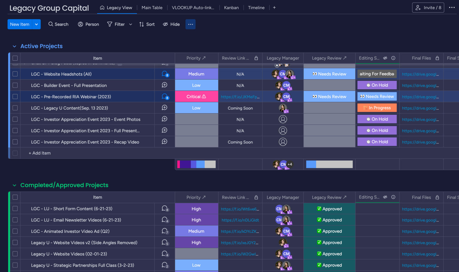Check the LGC - Website Headshots (All) row
The width and height of the screenshot is (459, 272).
coord(15,74)
